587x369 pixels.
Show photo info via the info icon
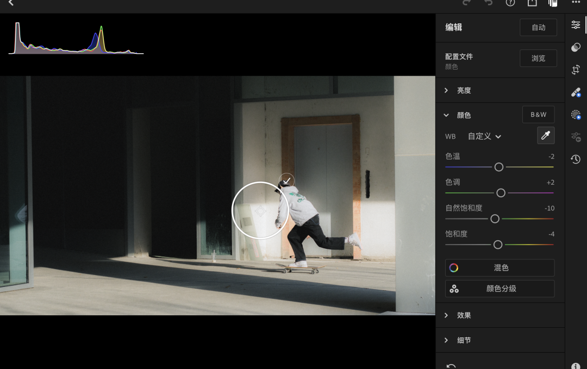576,366
